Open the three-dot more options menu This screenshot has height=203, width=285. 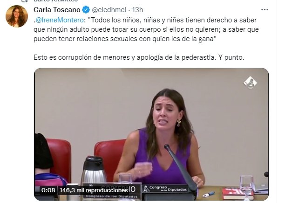pos(265,10)
